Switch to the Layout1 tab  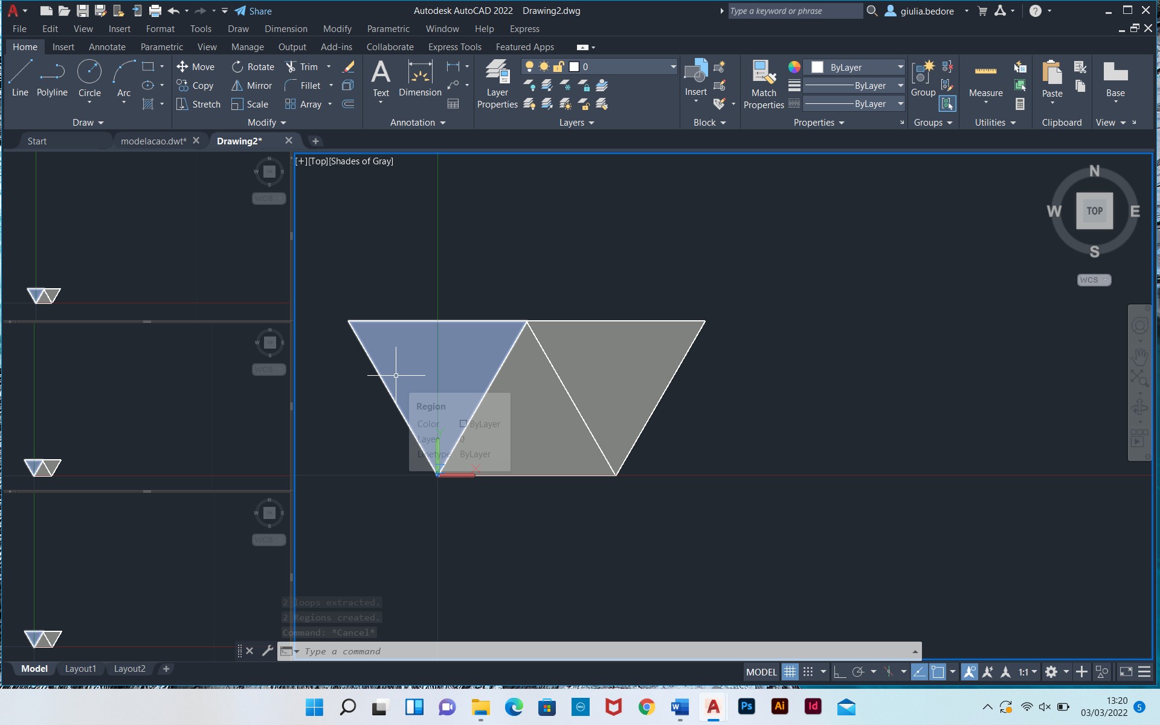tap(80, 669)
